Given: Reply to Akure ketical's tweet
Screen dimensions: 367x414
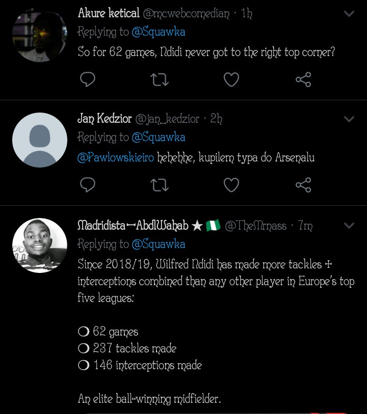Looking at the screenshot, I should (x=88, y=80).
